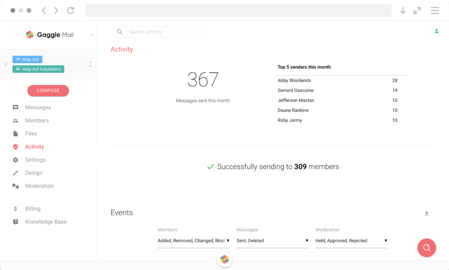449x270 pixels.
Task: Click the Billing dollar icon
Action: (15, 208)
